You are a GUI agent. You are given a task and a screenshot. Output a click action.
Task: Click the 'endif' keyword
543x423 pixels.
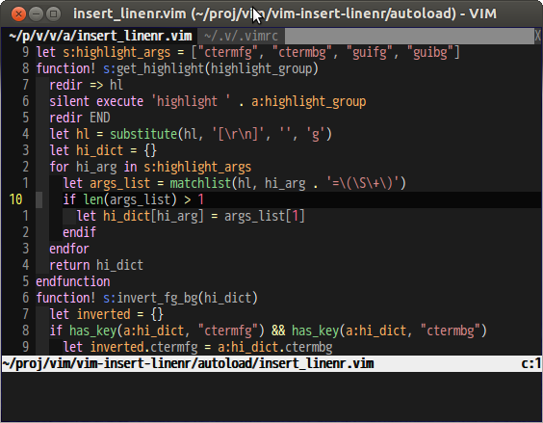(79, 232)
